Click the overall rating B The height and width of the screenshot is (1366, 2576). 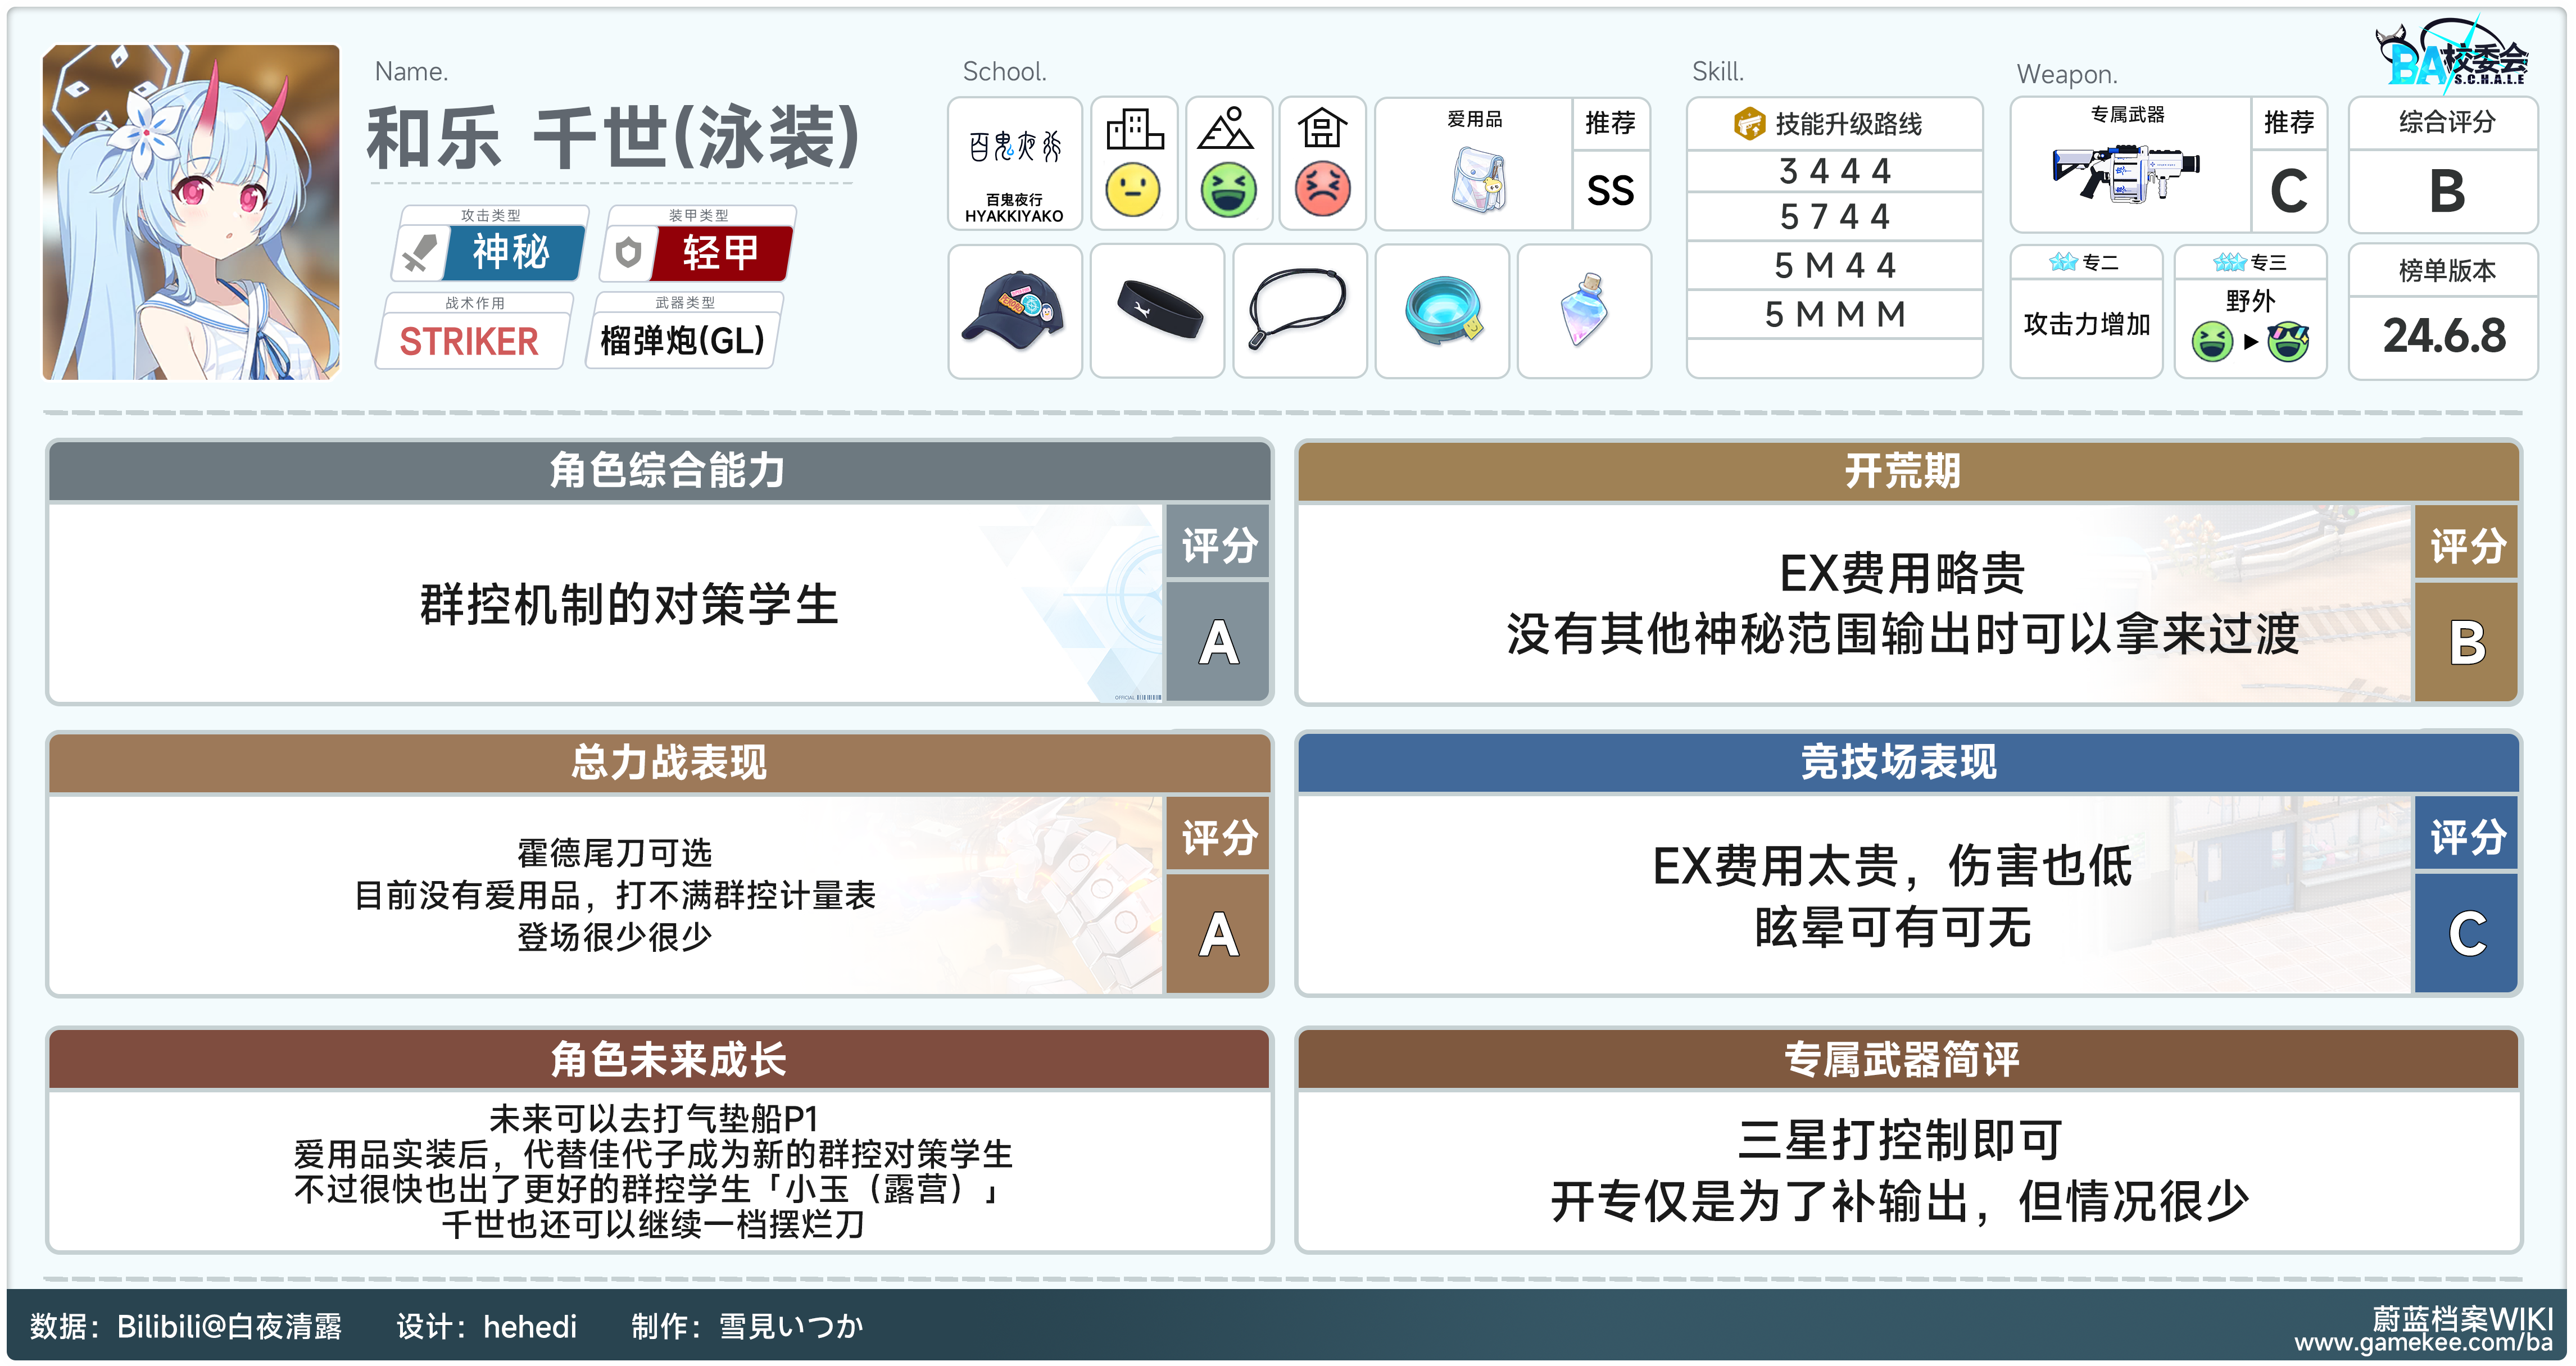2446,190
